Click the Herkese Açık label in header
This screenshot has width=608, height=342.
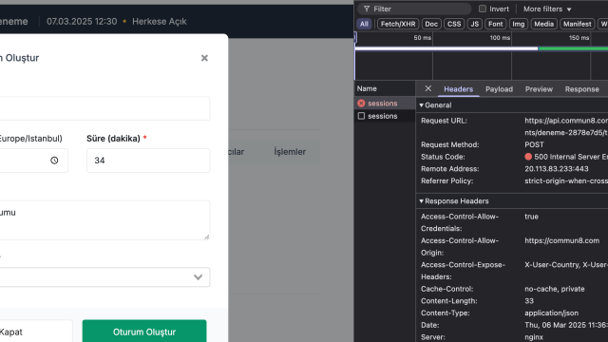coord(160,21)
